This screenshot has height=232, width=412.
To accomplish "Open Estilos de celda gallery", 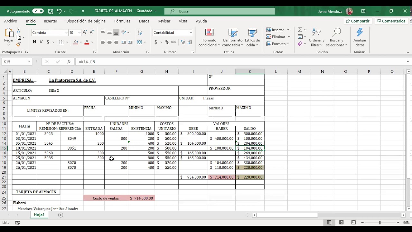I will [252, 38].
